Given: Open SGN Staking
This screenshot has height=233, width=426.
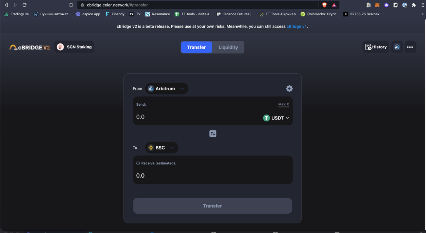Looking at the screenshot, I should [x=74, y=47].
